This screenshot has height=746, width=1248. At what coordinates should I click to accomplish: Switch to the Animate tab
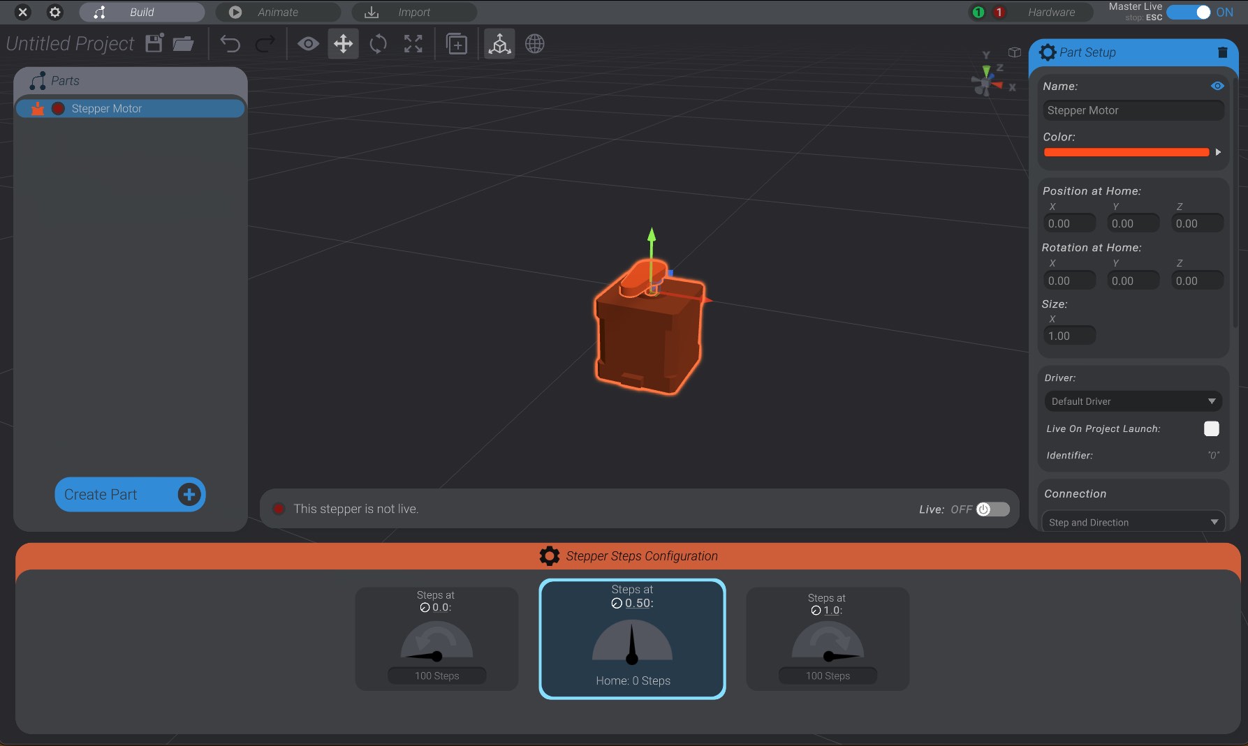click(278, 12)
